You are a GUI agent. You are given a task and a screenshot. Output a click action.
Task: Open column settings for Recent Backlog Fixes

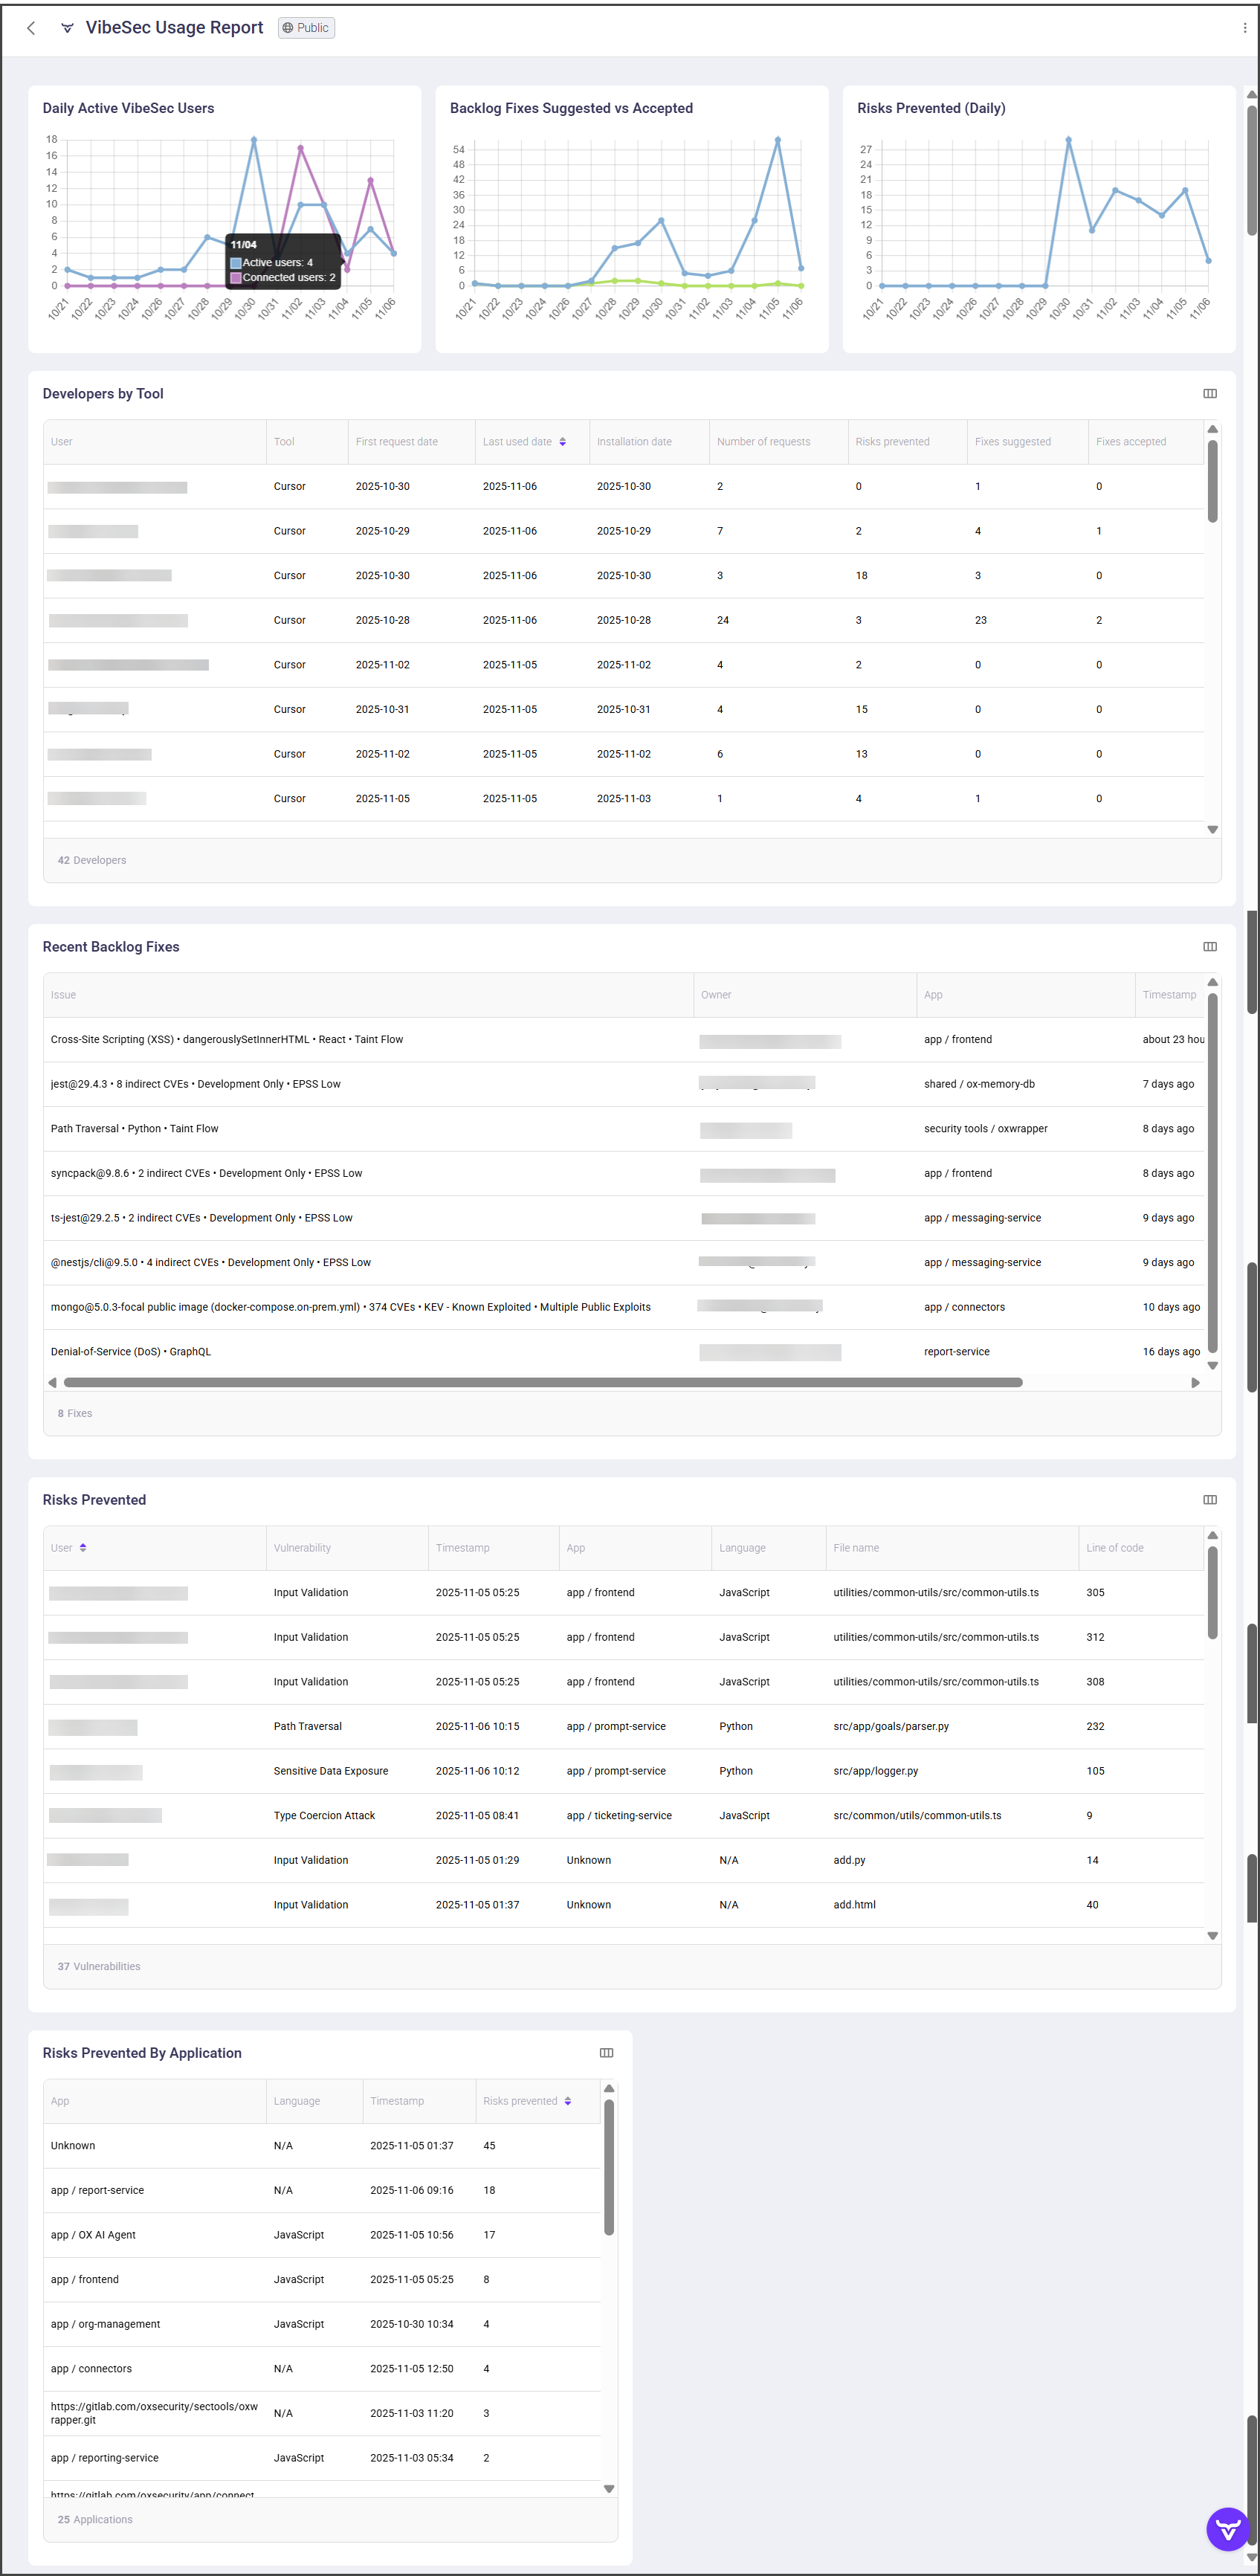coord(1209,947)
